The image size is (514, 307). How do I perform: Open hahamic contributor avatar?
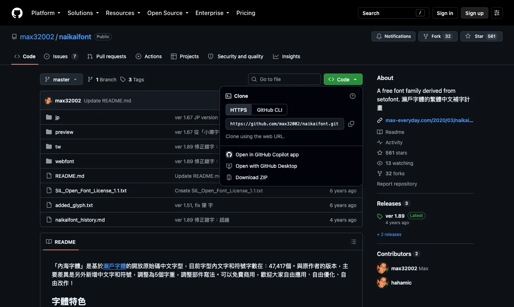[383, 283]
